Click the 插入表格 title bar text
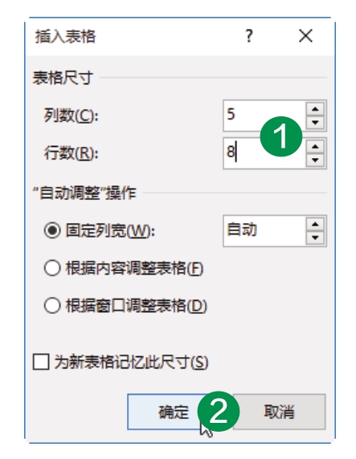Screen dimensions: 356x459 (x=65, y=36)
